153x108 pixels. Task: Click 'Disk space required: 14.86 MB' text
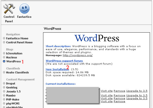point(67,72)
